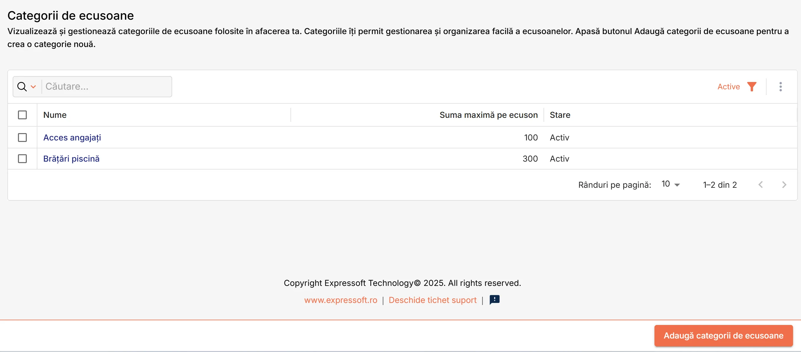Click the feedback speech bubble icon
801x352 pixels.
pos(494,300)
